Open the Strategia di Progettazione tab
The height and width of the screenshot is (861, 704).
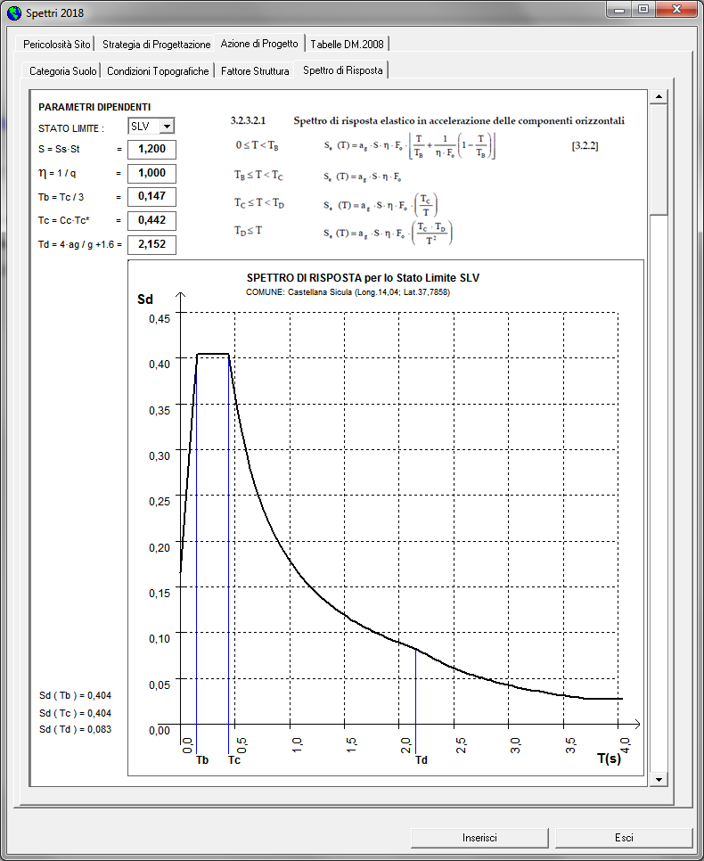[x=157, y=44]
